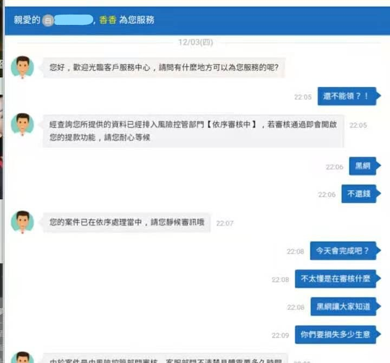Click the blurred username in the header
Image resolution: width=390 pixels, height=363 pixels.
pos(74,20)
